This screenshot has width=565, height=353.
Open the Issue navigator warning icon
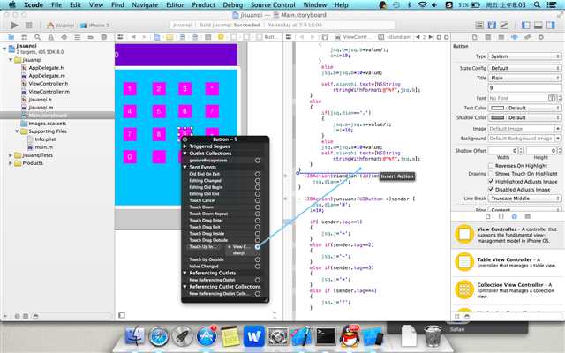tap(51, 37)
